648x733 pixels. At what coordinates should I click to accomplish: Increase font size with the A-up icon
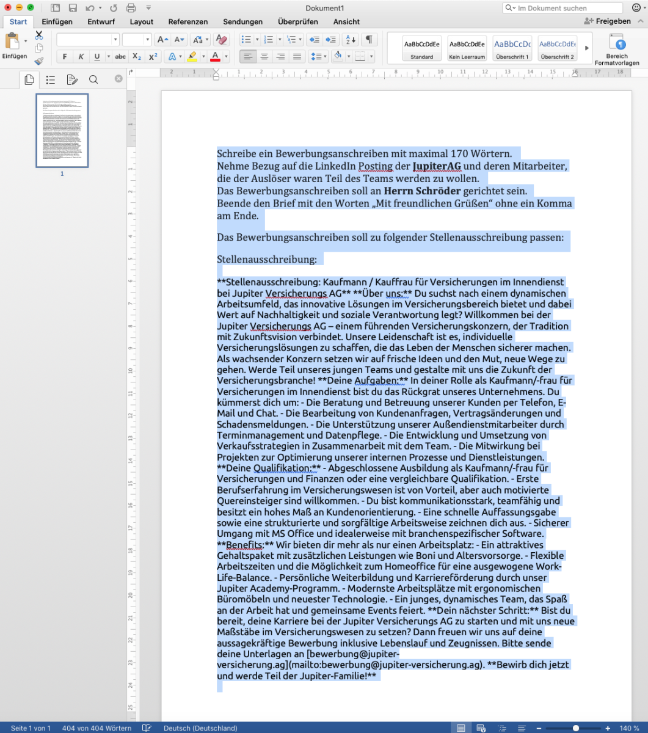point(162,40)
